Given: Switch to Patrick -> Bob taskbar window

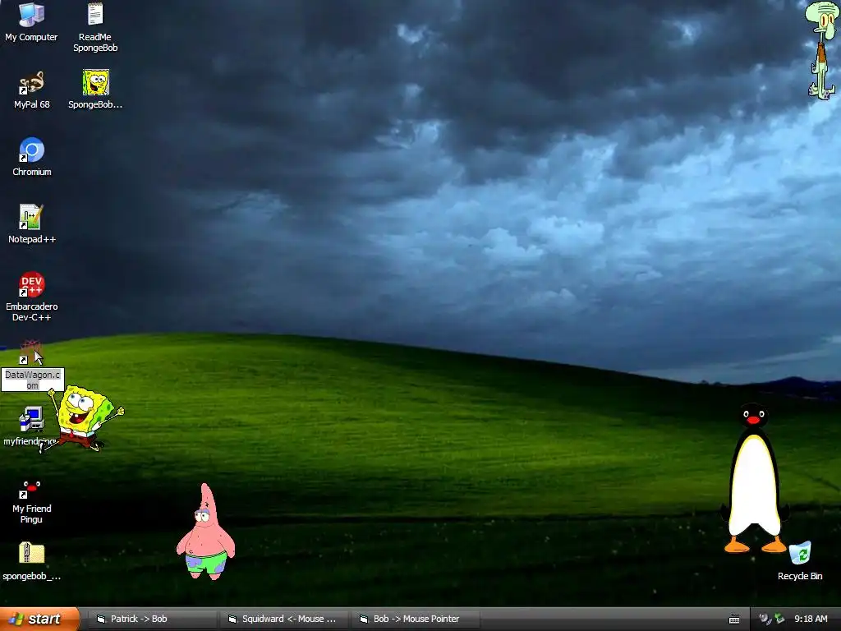Looking at the screenshot, I should [150, 619].
